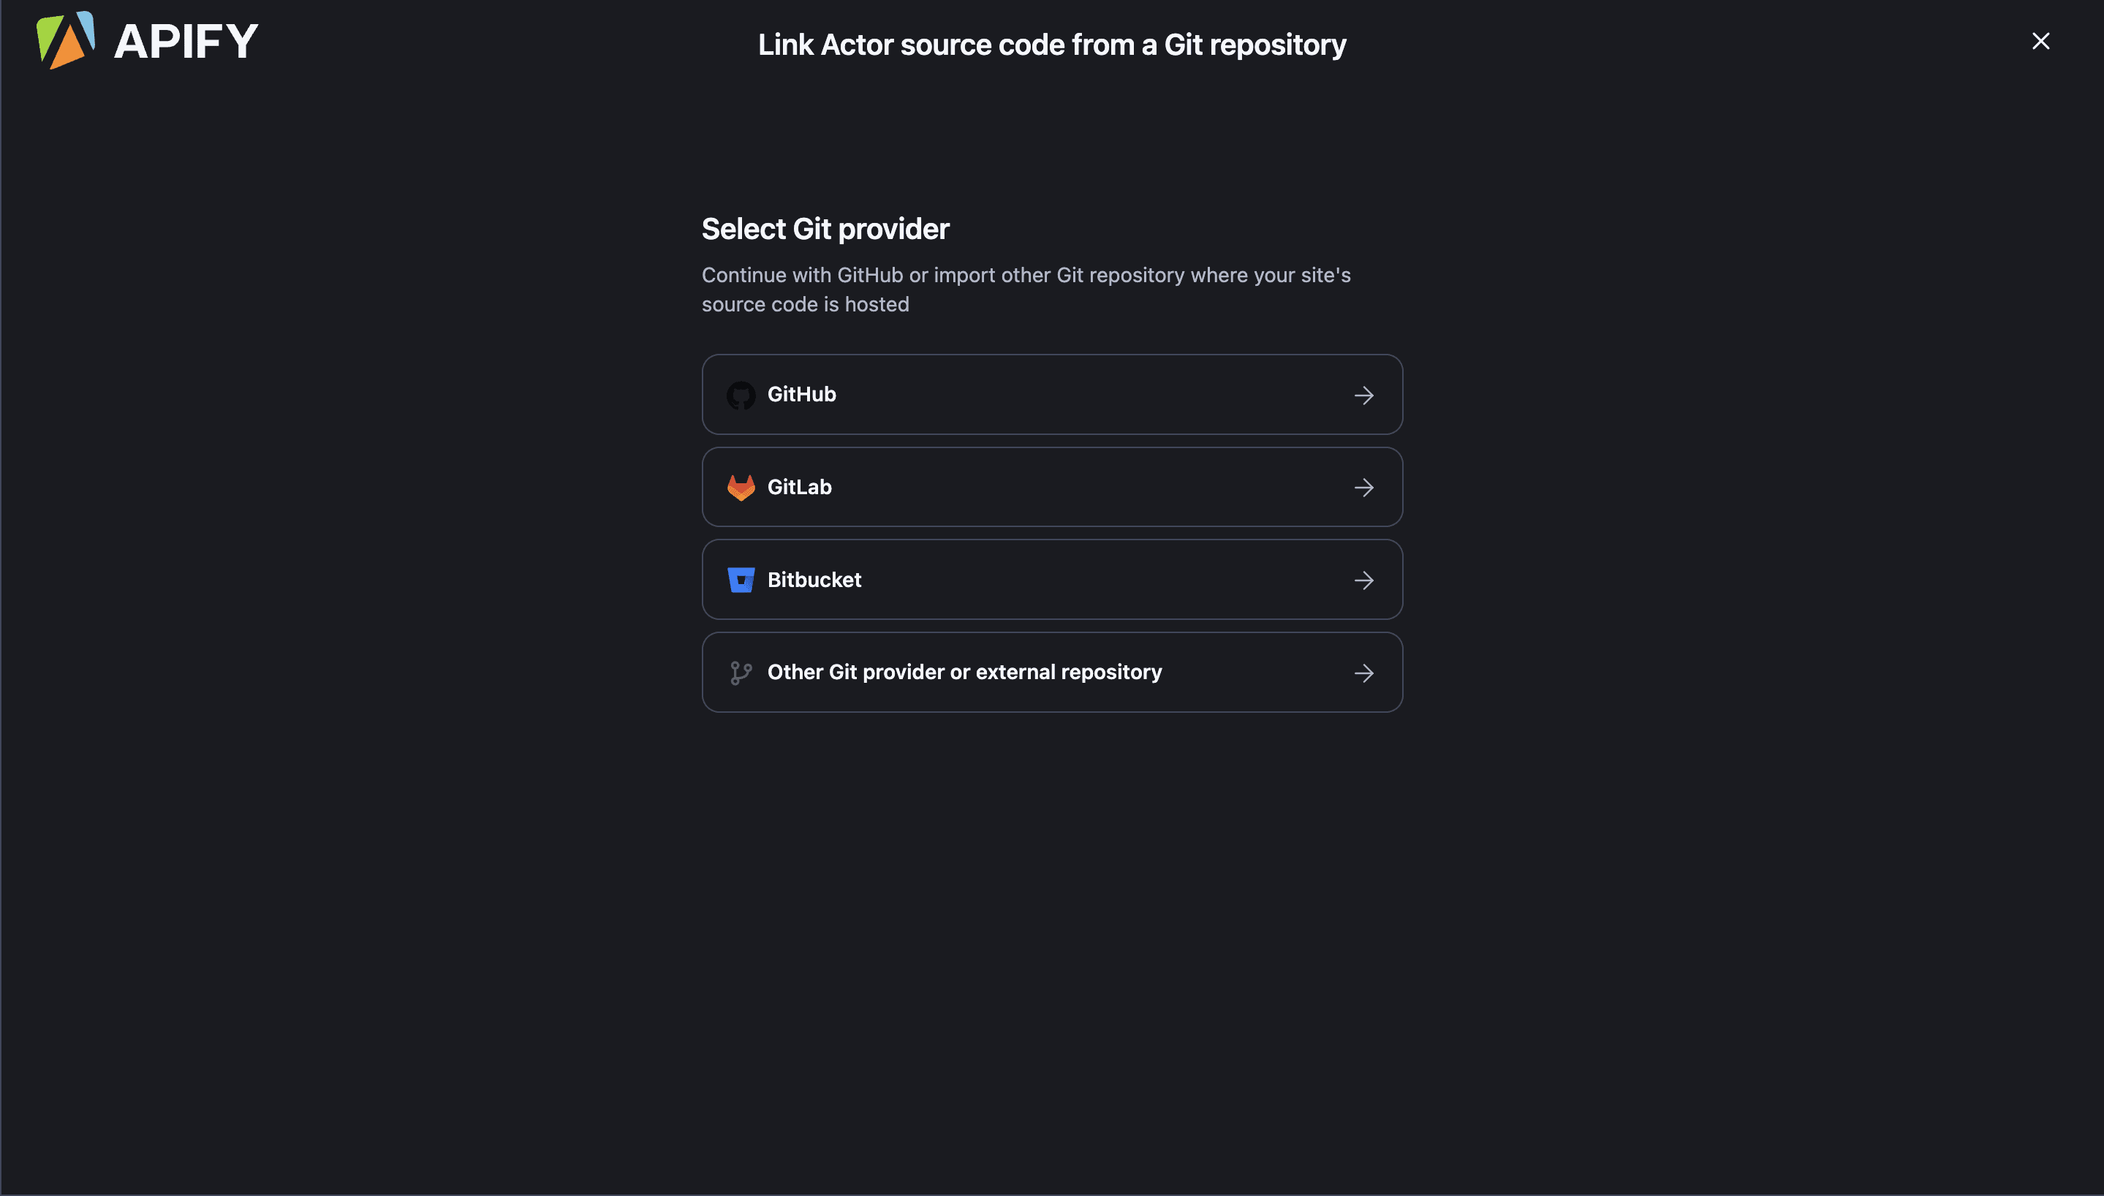Dismiss the Git repository linking dialog
Screen dimensions: 2104x1196
point(2041,40)
